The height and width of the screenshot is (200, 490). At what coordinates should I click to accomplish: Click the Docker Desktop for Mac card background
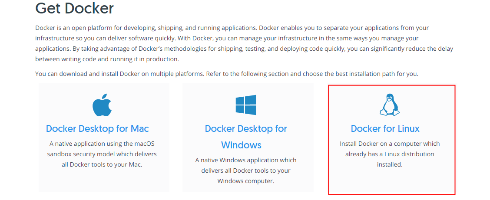tap(104, 181)
